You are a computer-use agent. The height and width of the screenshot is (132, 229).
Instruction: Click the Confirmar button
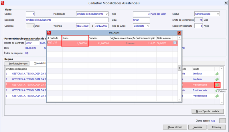pos(197,127)
